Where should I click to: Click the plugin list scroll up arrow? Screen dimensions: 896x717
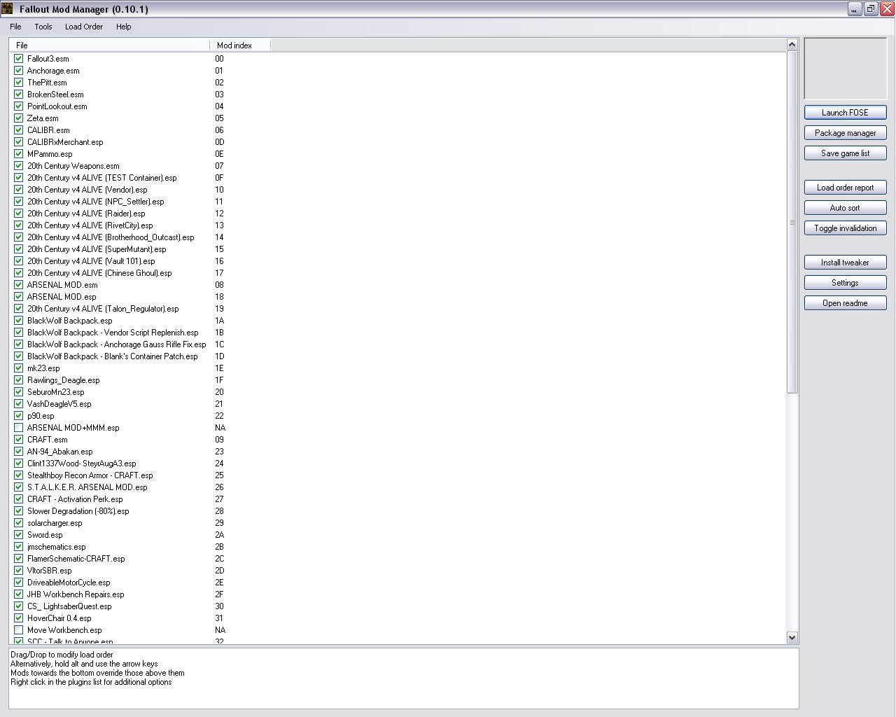[792, 44]
